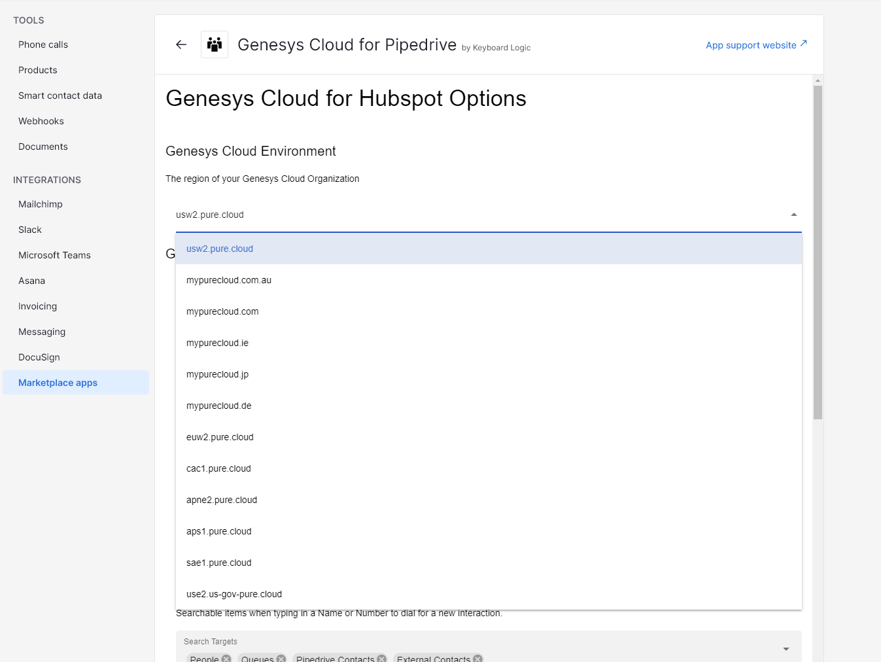Open the Genesys Cloud Environment selector
881x662 pixels.
[x=488, y=215]
